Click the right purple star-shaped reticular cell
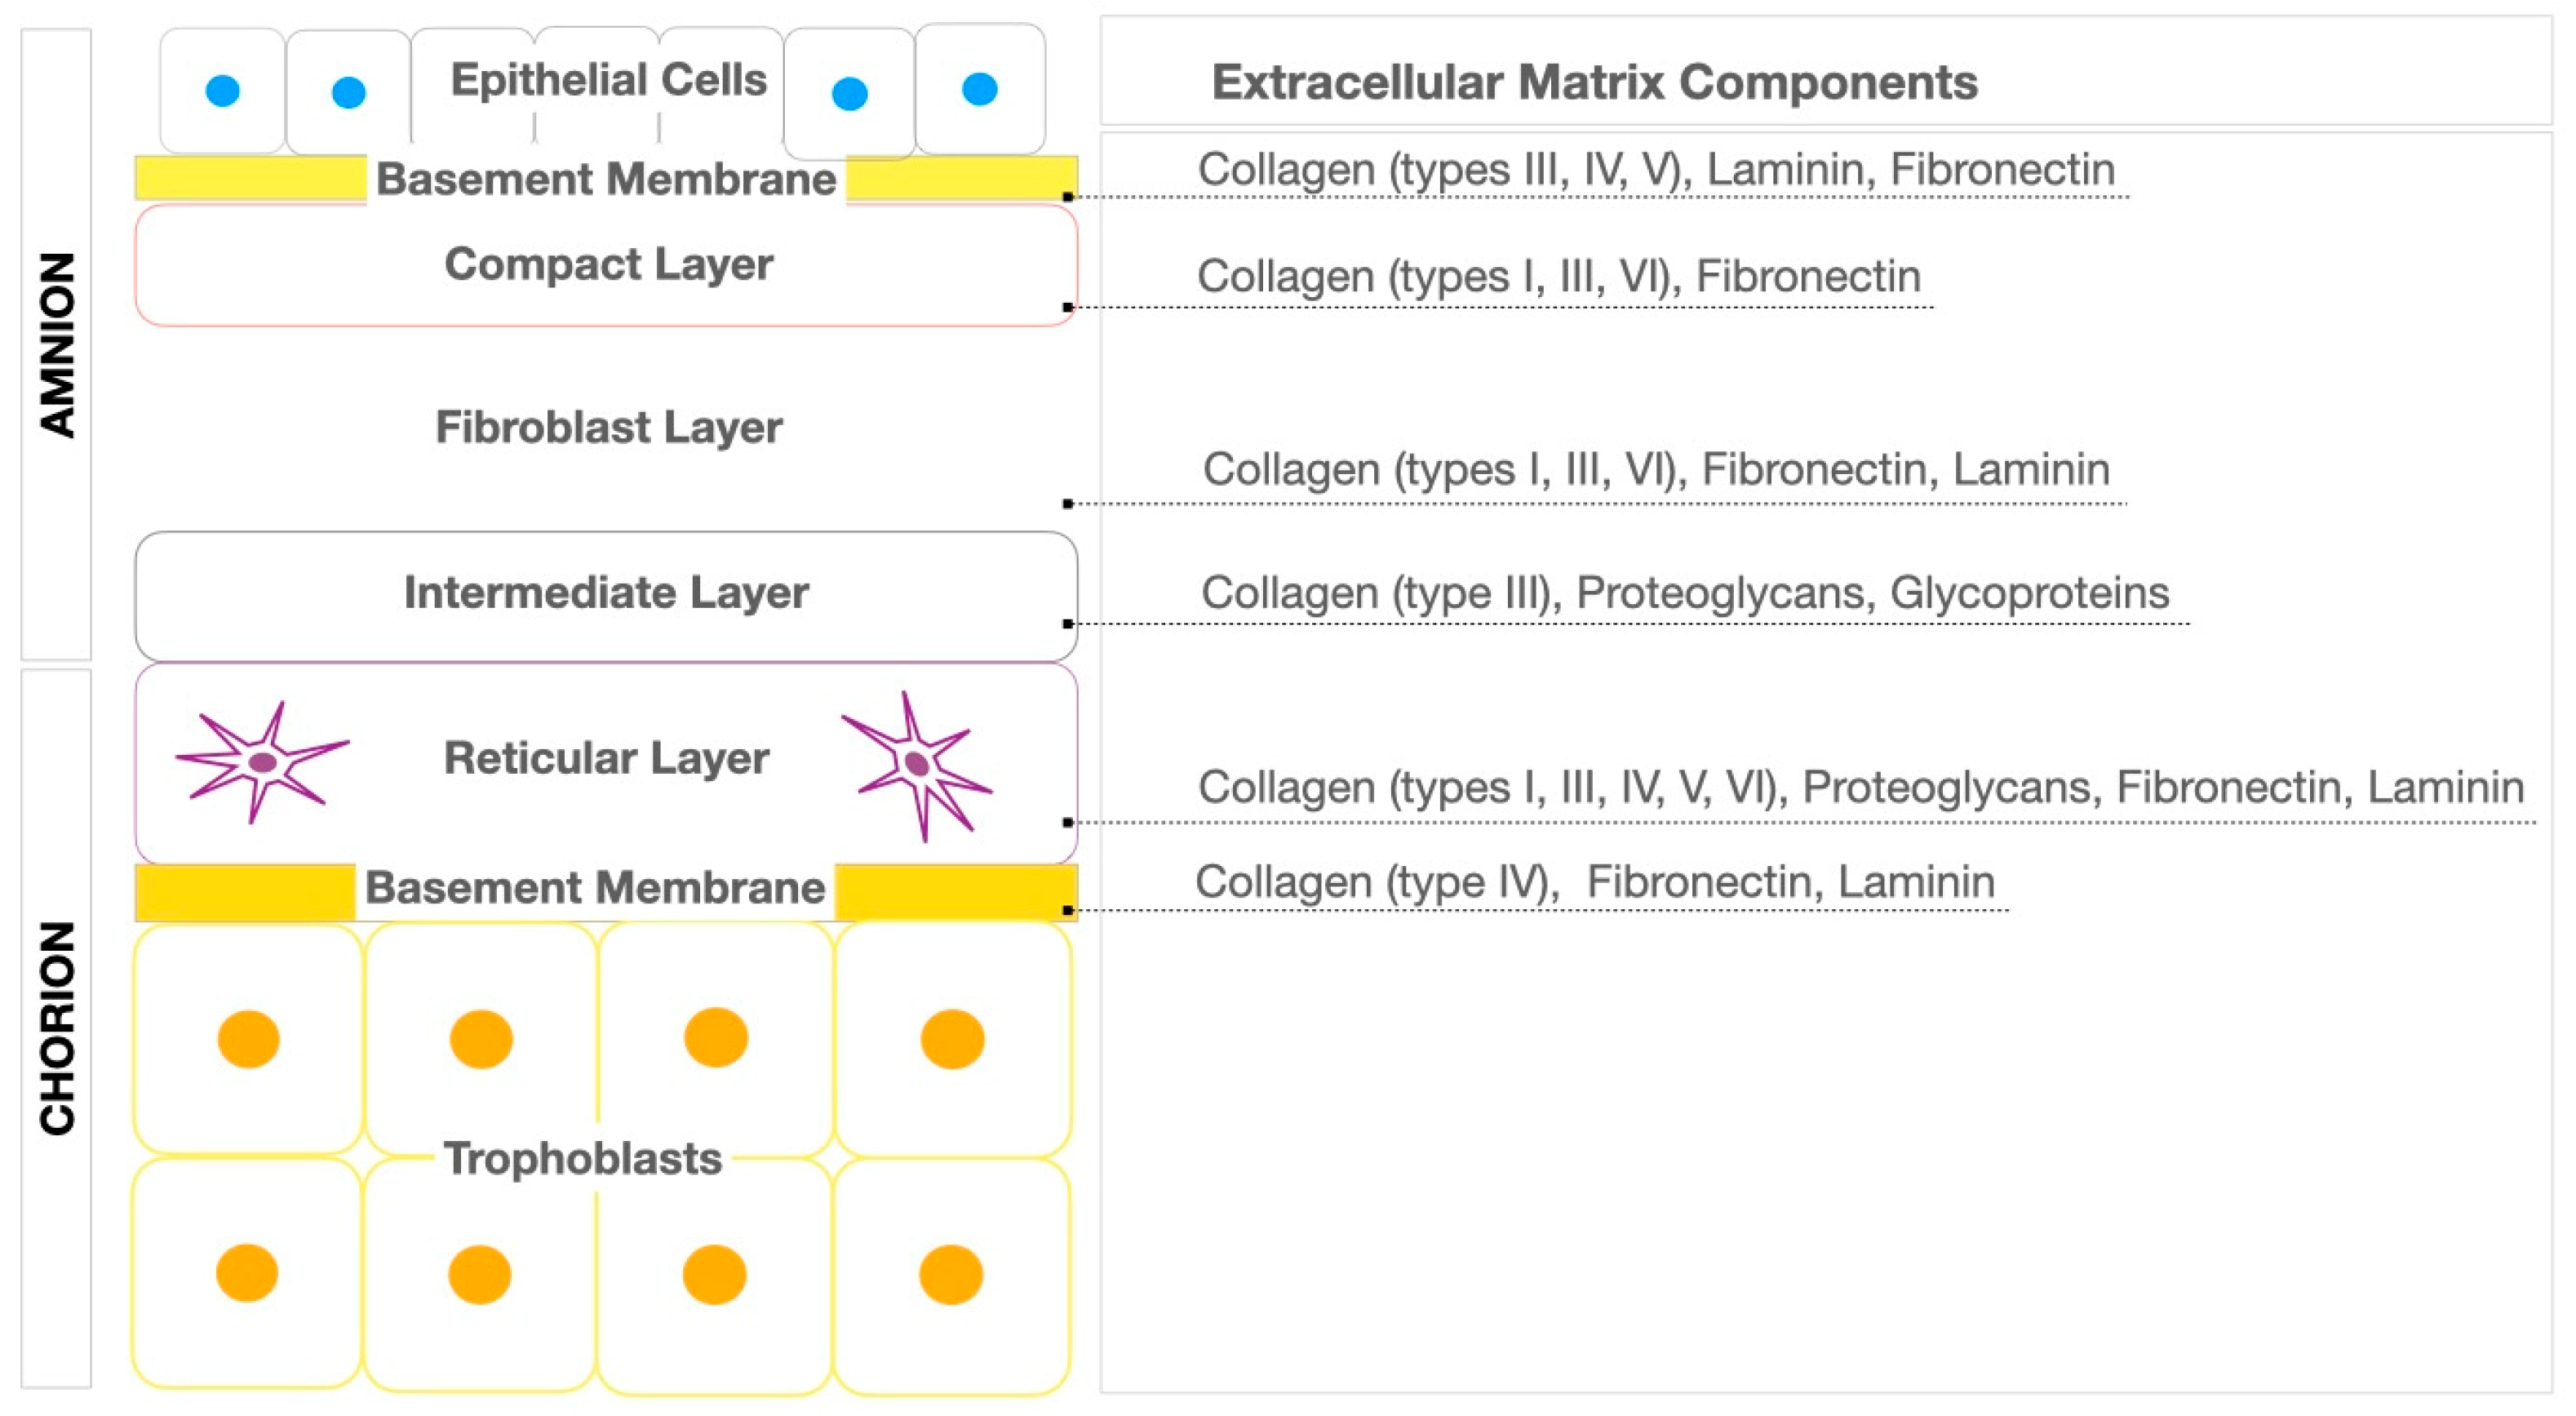The height and width of the screenshot is (1416, 2576). tap(917, 765)
